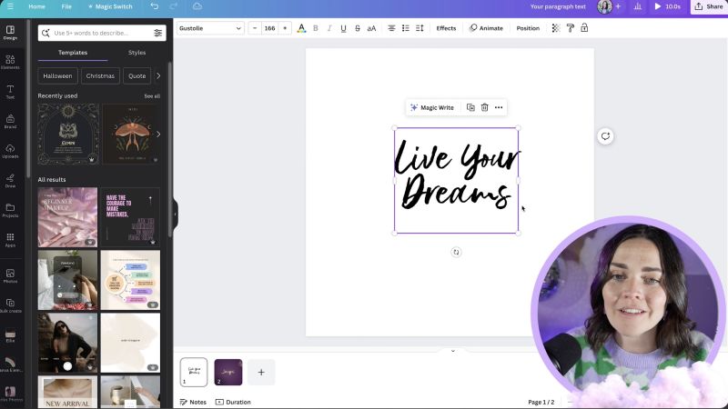This screenshot has height=409, width=728.
Task: Open the Duration setting
Action: pos(233,402)
